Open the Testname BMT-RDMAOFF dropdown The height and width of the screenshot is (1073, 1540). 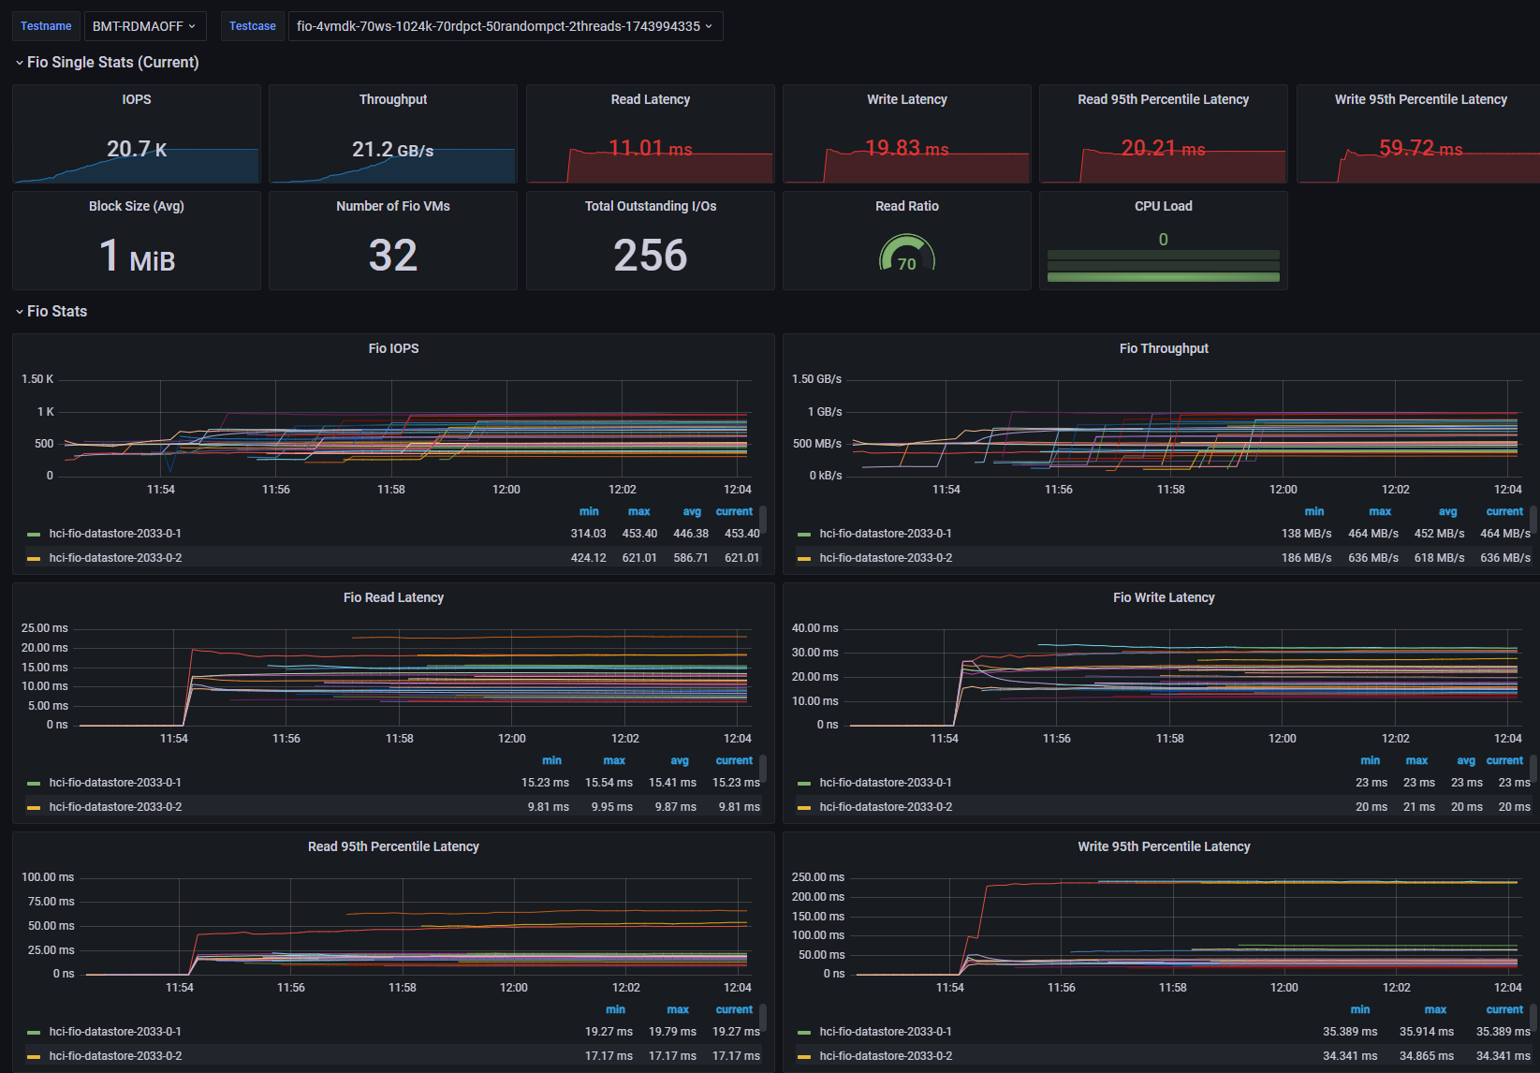click(x=144, y=26)
